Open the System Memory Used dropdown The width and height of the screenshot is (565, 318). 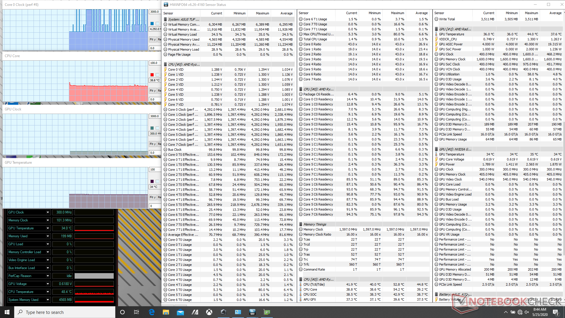(x=48, y=300)
